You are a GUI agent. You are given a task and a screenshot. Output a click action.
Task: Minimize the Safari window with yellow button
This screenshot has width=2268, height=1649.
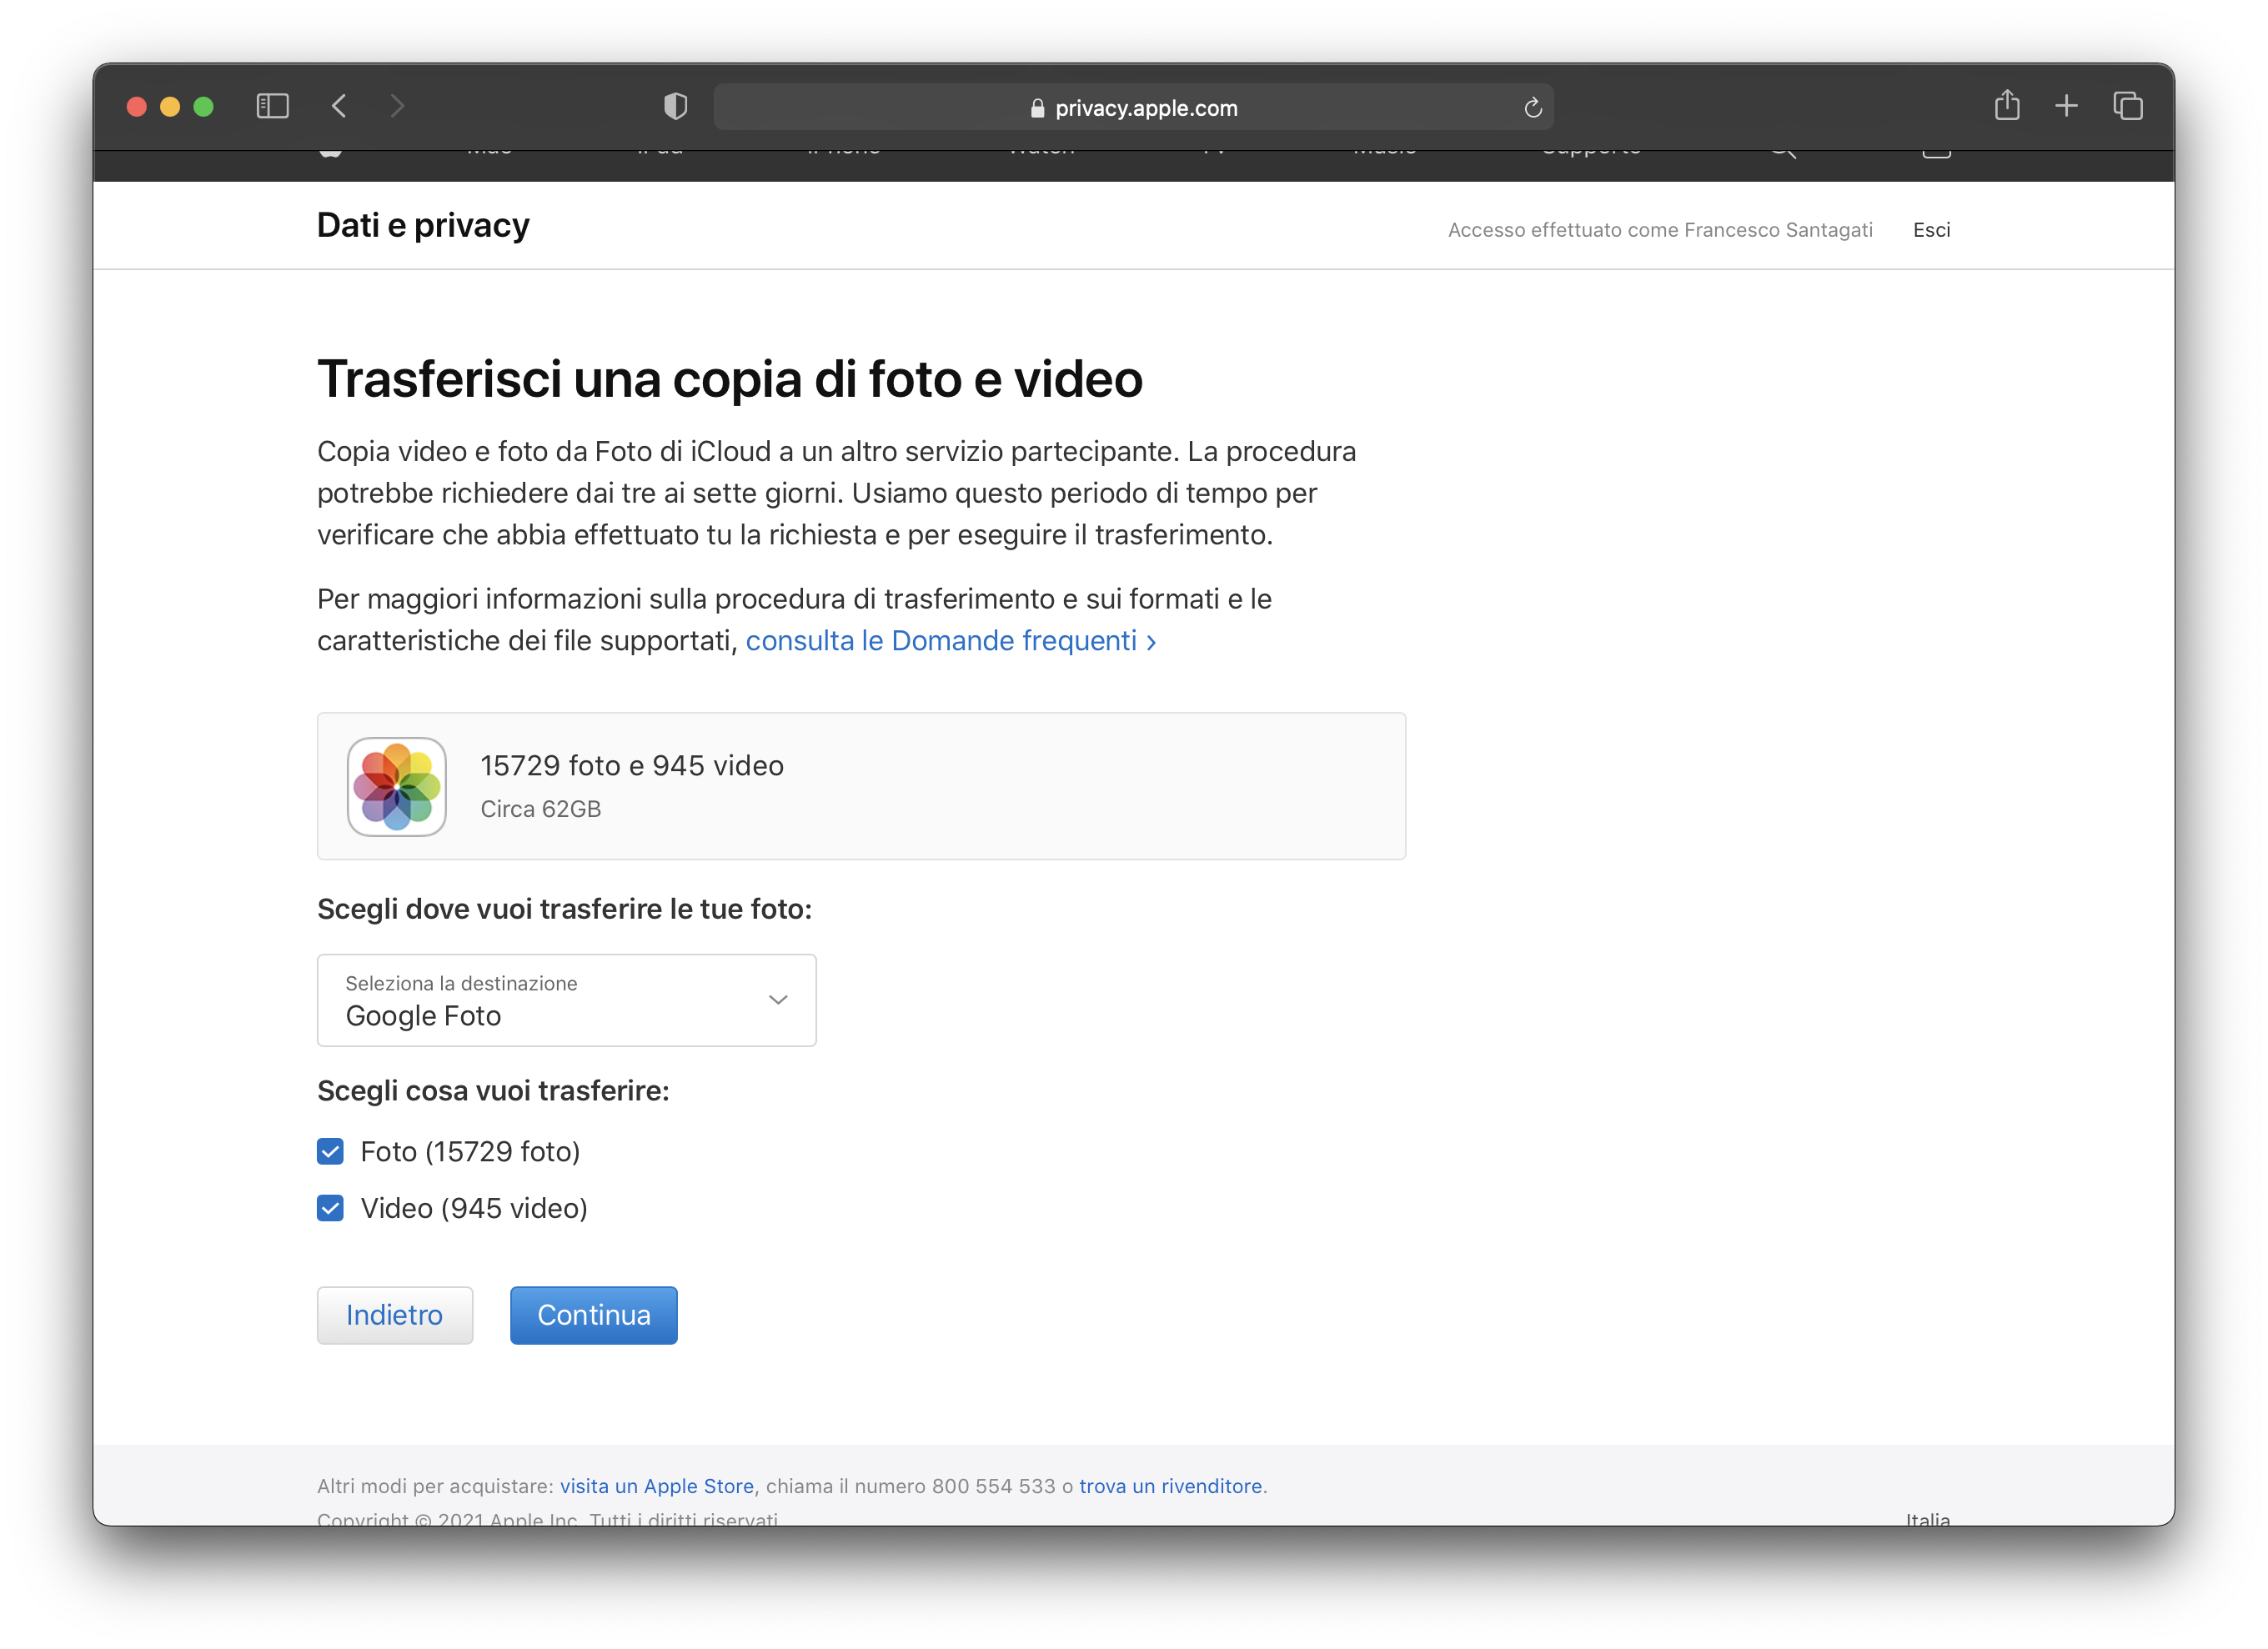click(170, 106)
